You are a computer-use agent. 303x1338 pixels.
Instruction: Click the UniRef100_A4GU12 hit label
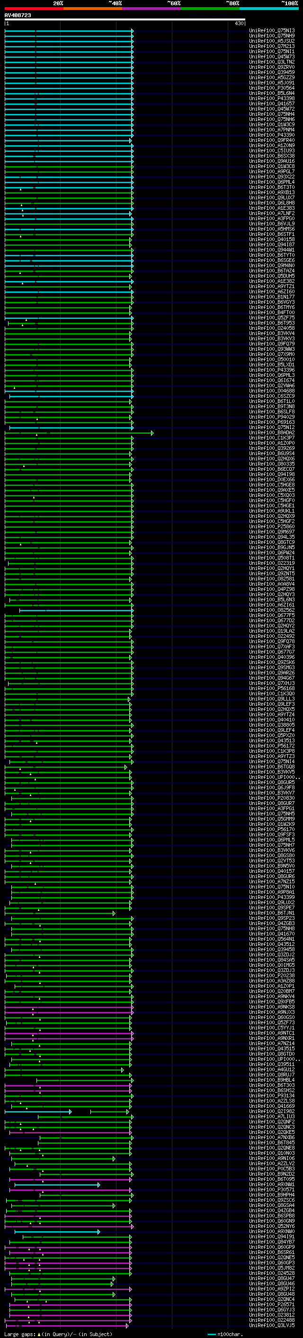(272, 1069)
